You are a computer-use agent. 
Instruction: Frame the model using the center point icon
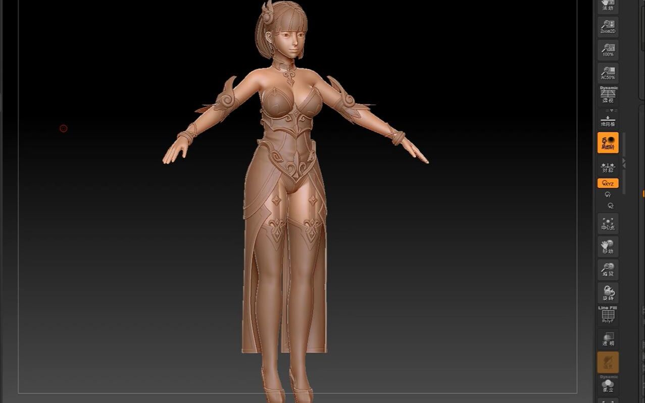[608, 224]
